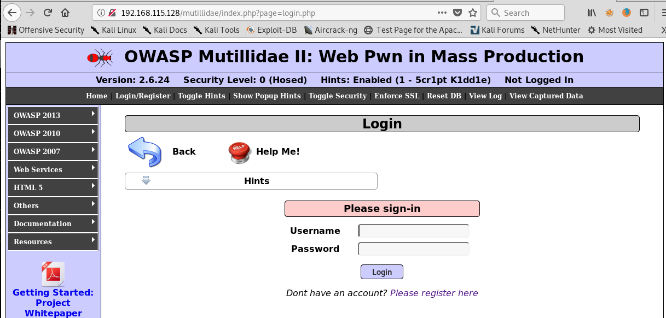Click the Firefox account icon in toolbar
The width and height of the screenshot is (666, 318).
click(627, 13)
